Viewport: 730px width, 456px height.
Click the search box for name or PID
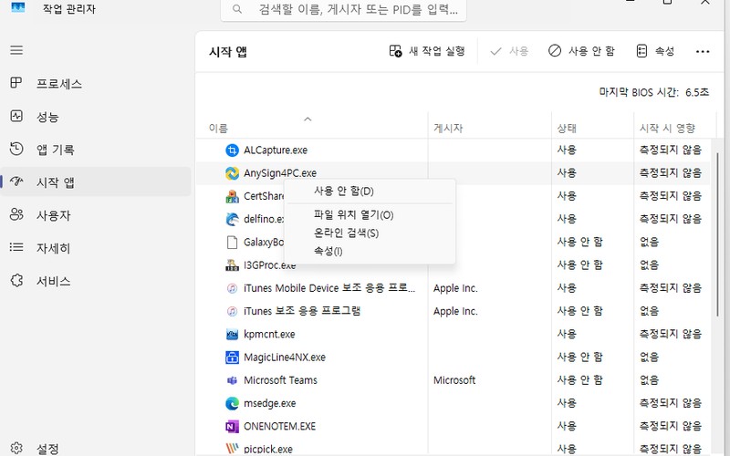pyautogui.click(x=344, y=9)
